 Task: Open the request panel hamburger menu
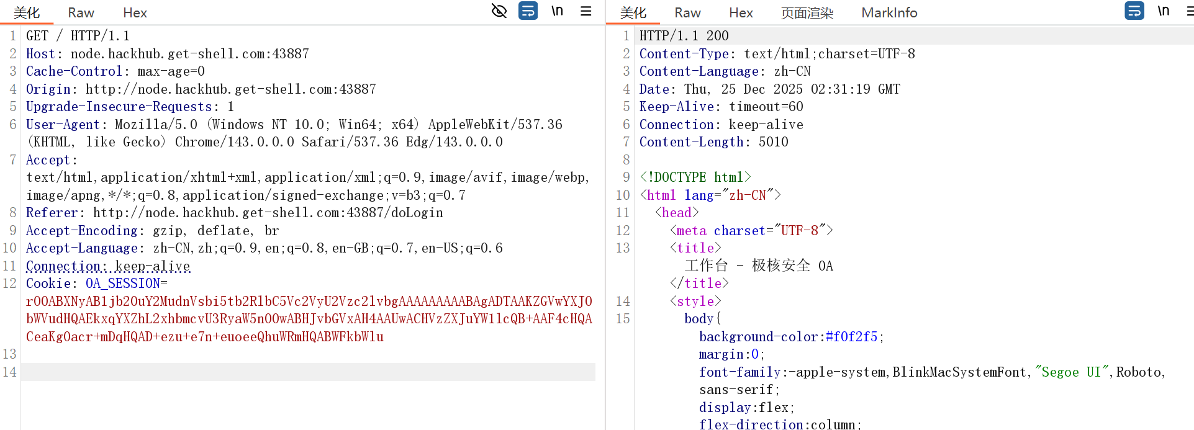[586, 11]
